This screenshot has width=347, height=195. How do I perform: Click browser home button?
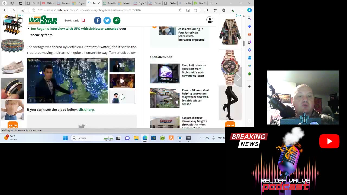tap(23, 10)
